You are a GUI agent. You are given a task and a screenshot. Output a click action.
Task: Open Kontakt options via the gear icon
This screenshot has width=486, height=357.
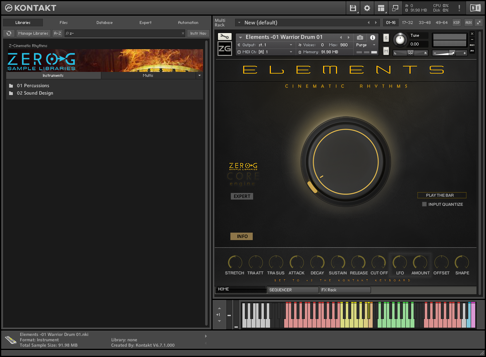tap(366, 8)
